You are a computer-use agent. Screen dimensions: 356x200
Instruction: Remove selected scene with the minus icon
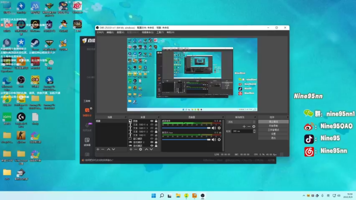[103, 149]
